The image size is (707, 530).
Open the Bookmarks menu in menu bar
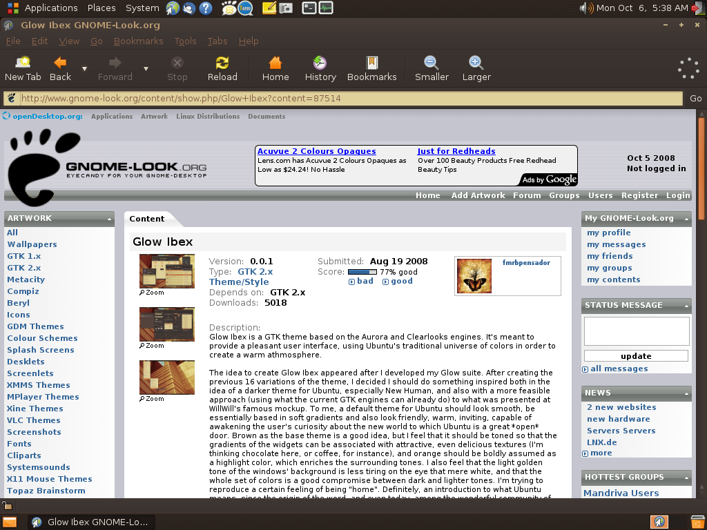pos(138,41)
